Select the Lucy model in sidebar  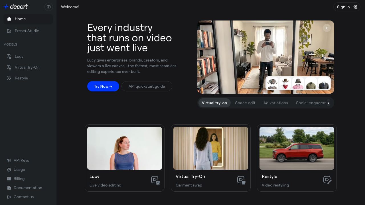(28, 56)
